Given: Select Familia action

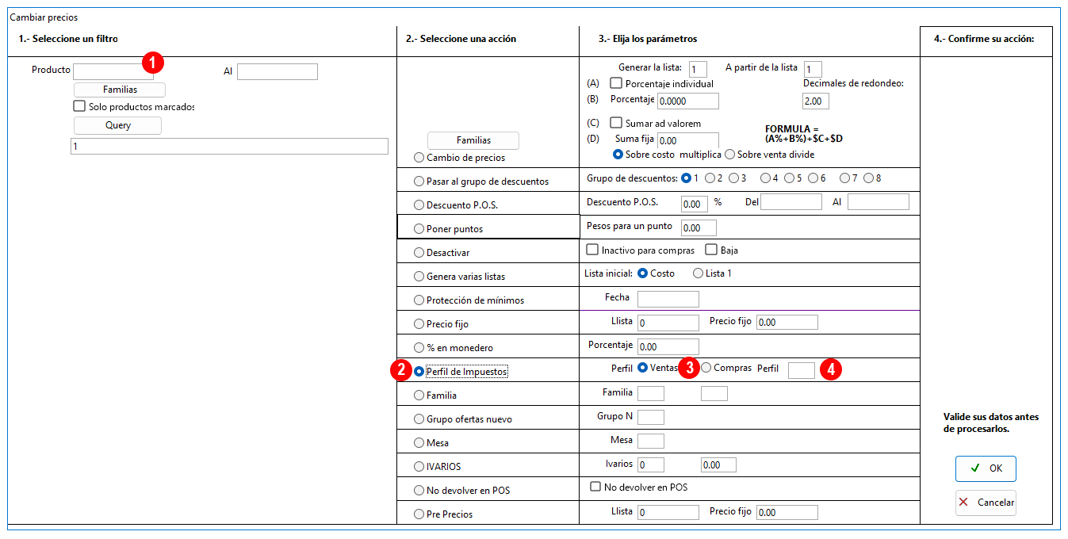Looking at the screenshot, I should (419, 396).
